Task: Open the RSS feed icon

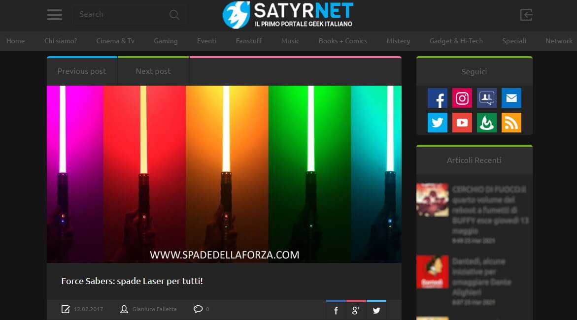Action: 511,123
